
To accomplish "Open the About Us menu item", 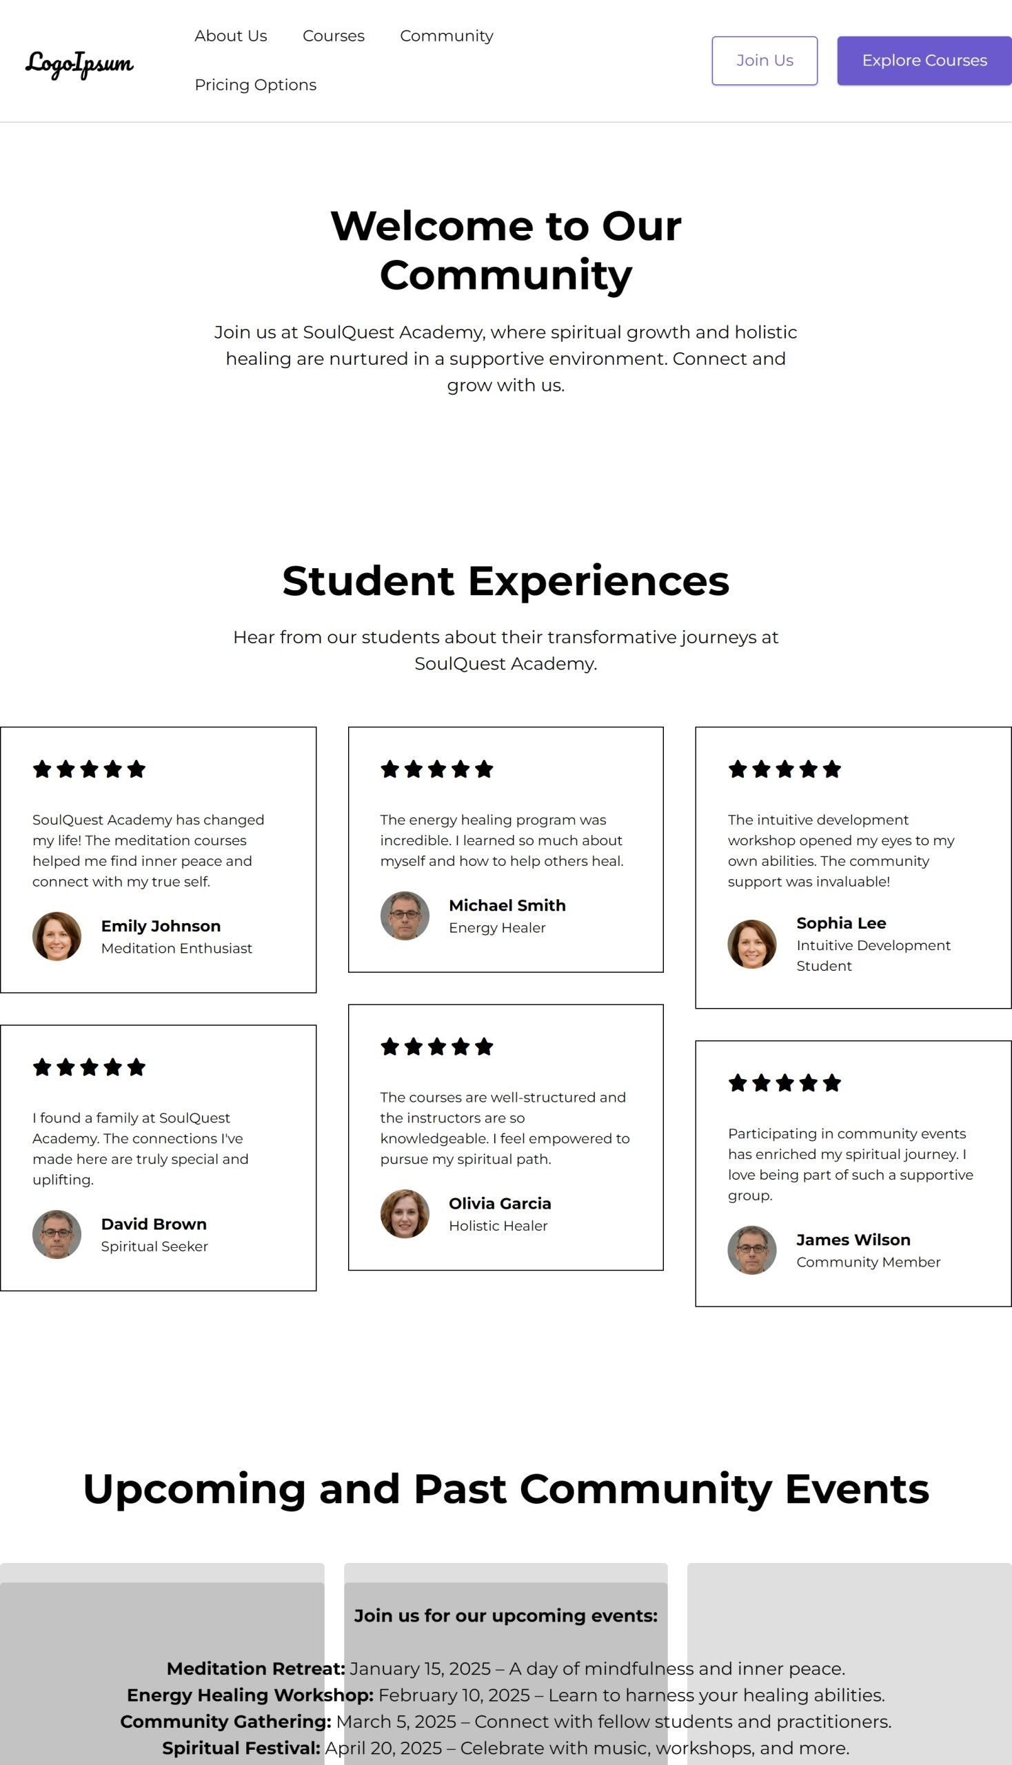I will tap(231, 36).
